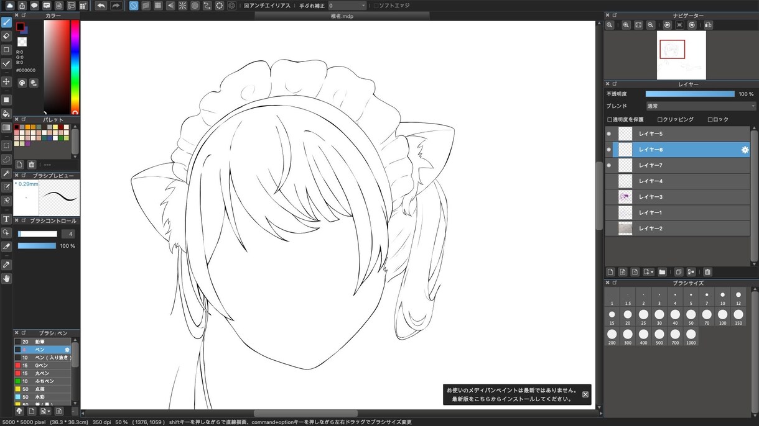Undock the ナビゲーター panel
Image resolution: width=759 pixels, height=426 pixels.
click(x=614, y=15)
